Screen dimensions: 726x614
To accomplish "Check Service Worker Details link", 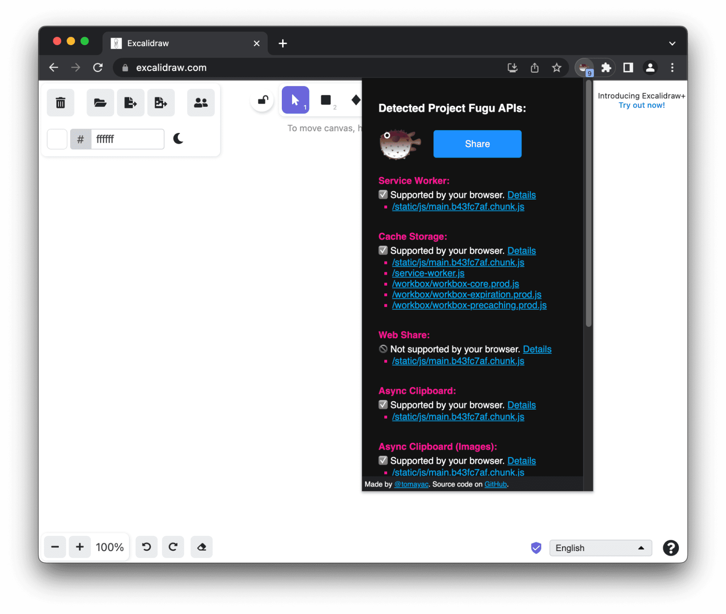I will pyautogui.click(x=522, y=195).
